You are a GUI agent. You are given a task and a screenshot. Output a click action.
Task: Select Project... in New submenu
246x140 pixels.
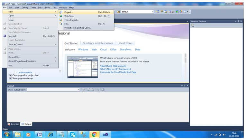coord(86,12)
